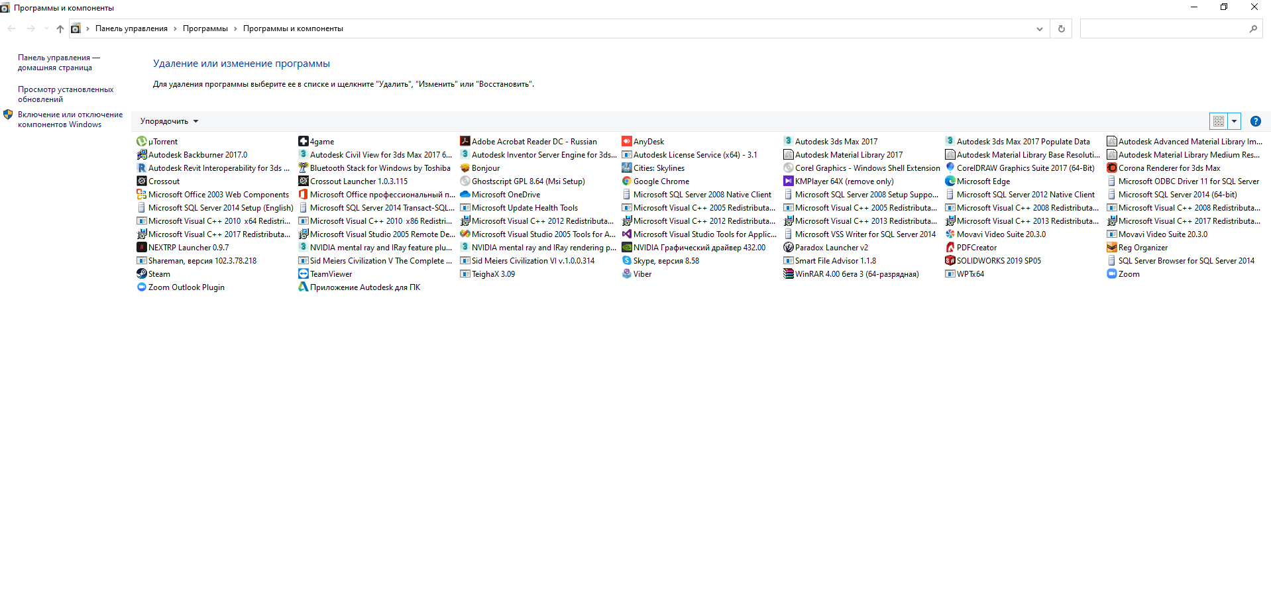Select Microsoft Update Health Tools
Image resolution: width=1271 pixels, height=594 pixels.
(x=519, y=207)
